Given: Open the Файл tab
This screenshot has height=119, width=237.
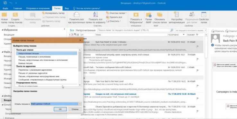Looking at the screenshot, I should [x=5, y=8].
